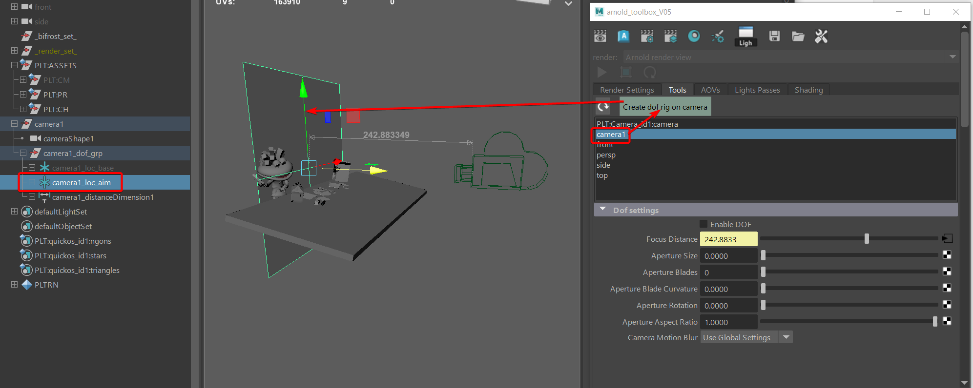This screenshot has width=973, height=388.
Task: Select _bifrost_set_ in the outliner
Action: pos(56,36)
